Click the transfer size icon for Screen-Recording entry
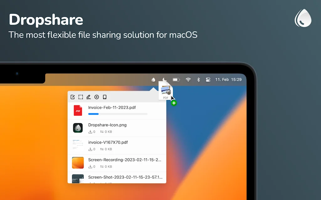 (102, 167)
